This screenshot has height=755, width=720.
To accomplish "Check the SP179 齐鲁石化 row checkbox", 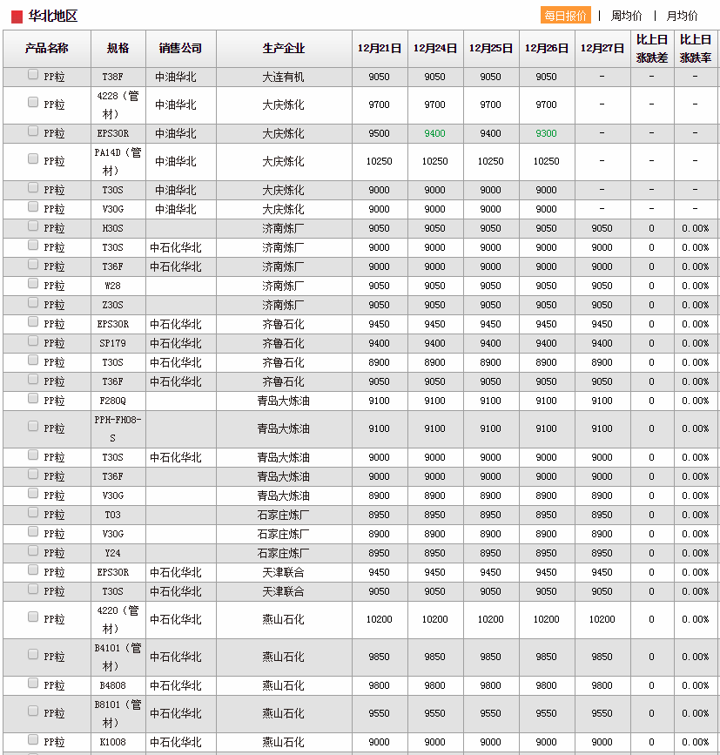I will 33,341.
